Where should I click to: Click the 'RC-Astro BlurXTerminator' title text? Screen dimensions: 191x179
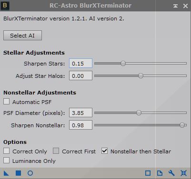[x=90, y=6]
